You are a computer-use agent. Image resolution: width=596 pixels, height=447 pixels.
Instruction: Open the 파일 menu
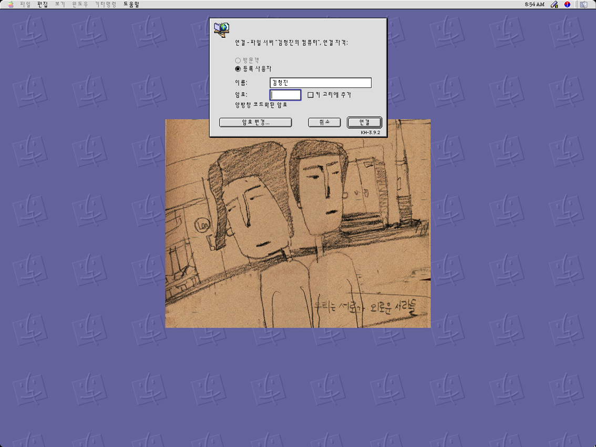(x=25, y=5)
